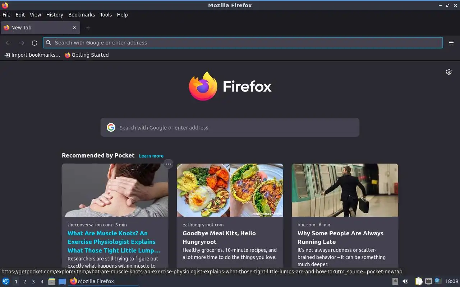Image resolution: width=460 pixels, height=287 pixels.
Task: Open the clipboard manager tray icon
Action: pyautogui.click(x=419, y=281)
